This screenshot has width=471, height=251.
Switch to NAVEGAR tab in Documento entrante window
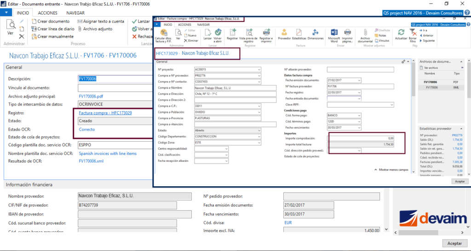[75, 13]
